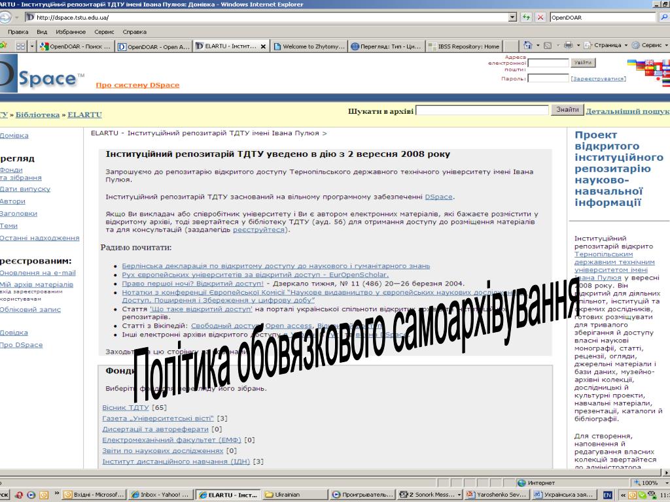
Task: Click the Пароль password field
Action: coord(548,78)
